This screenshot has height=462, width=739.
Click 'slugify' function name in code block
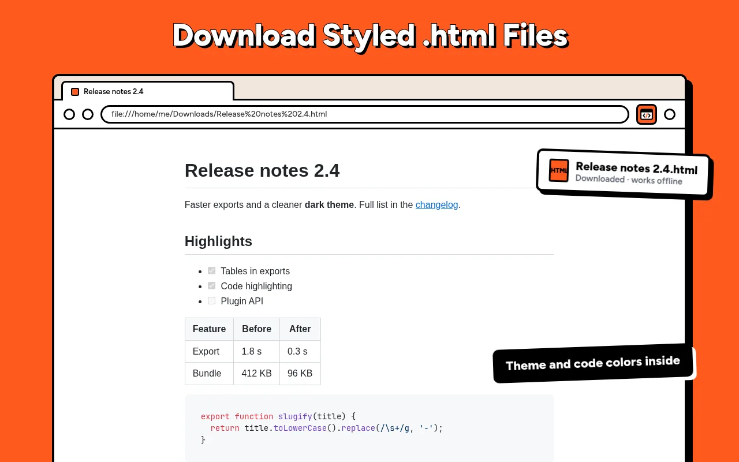click(x=295, y=416)
